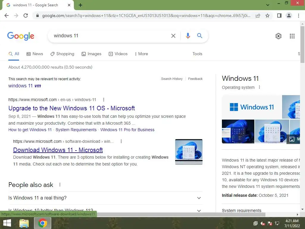
Task: Open the Google apps grid
Action: click(x=292, y=36)
